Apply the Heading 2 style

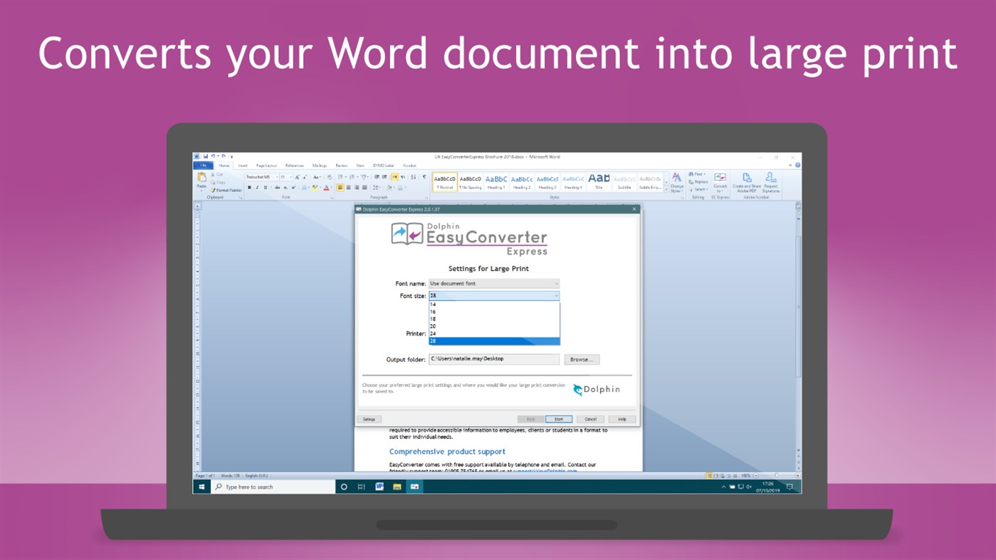point(522,183)
